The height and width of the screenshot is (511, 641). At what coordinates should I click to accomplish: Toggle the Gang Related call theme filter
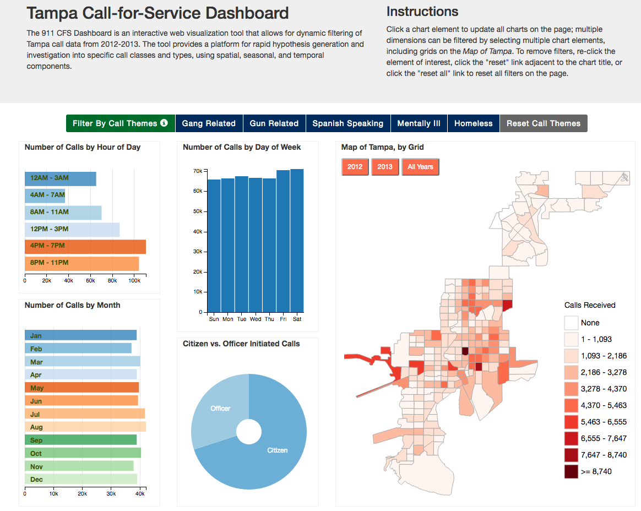tap(209, 123)
